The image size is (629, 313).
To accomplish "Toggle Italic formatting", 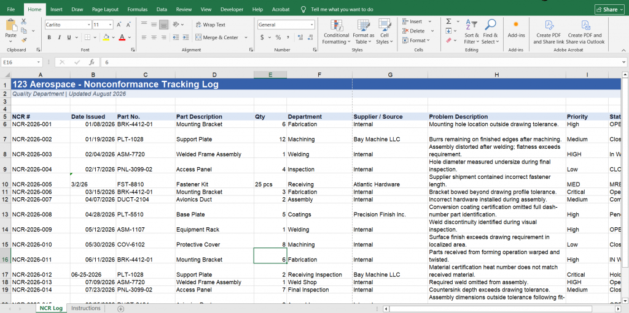I will click(59, 37).
